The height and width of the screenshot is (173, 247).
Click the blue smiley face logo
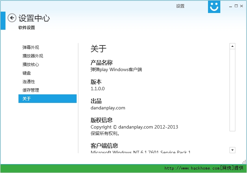coord(214,6)
